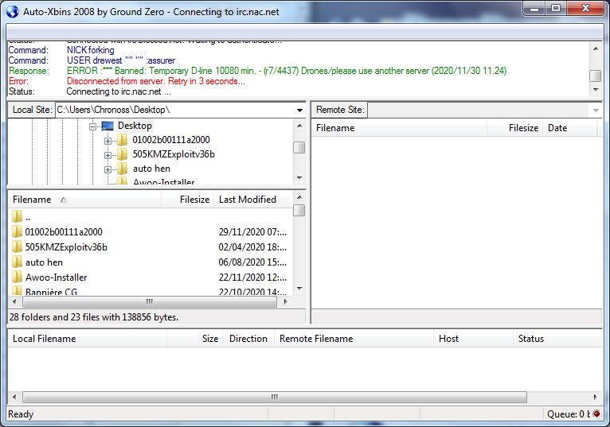Click folder icon of 01002b00111a2000 in file list
This screenshot has height=427, width=610.
coord(17,232)
